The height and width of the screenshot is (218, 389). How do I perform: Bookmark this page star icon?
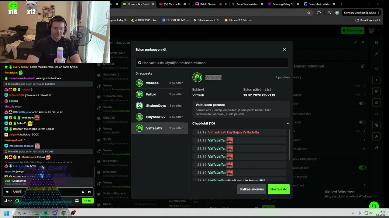point(309,13)
